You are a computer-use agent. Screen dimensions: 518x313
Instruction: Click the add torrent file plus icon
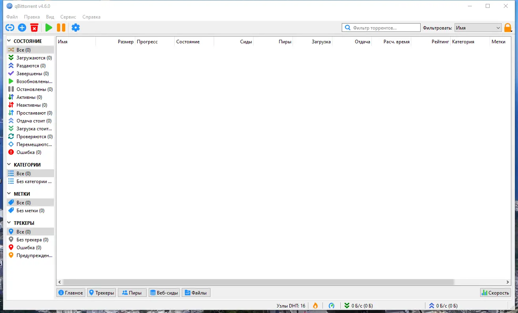point(22,28)
